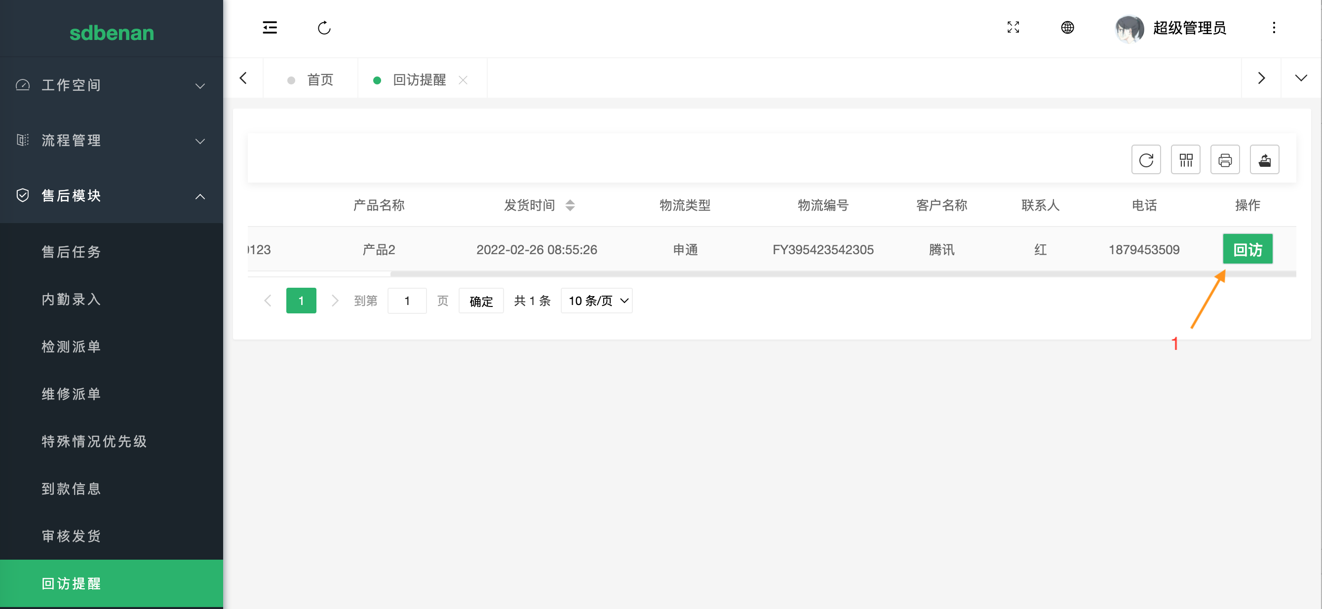
Task: Click the 客户名称 column header
Action: pos(941,206)
